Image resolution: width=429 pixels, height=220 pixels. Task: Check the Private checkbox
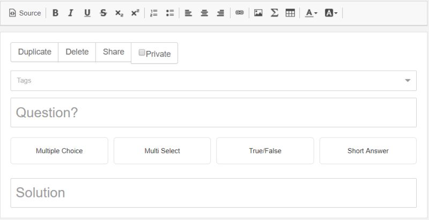pyautogui.click(x=142, y=52)
